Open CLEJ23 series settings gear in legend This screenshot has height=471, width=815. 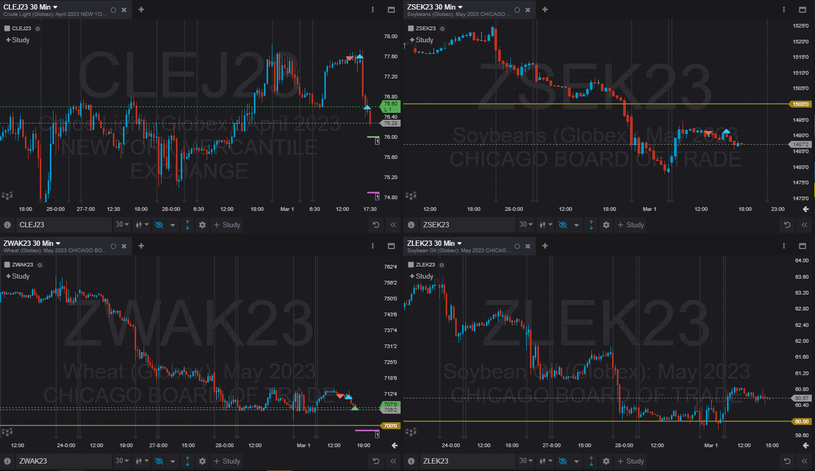point(38,29)
